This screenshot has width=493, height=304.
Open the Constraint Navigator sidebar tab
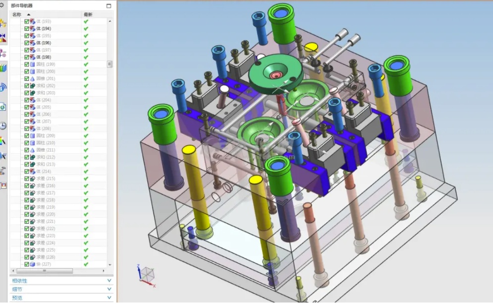click(3, 38)
